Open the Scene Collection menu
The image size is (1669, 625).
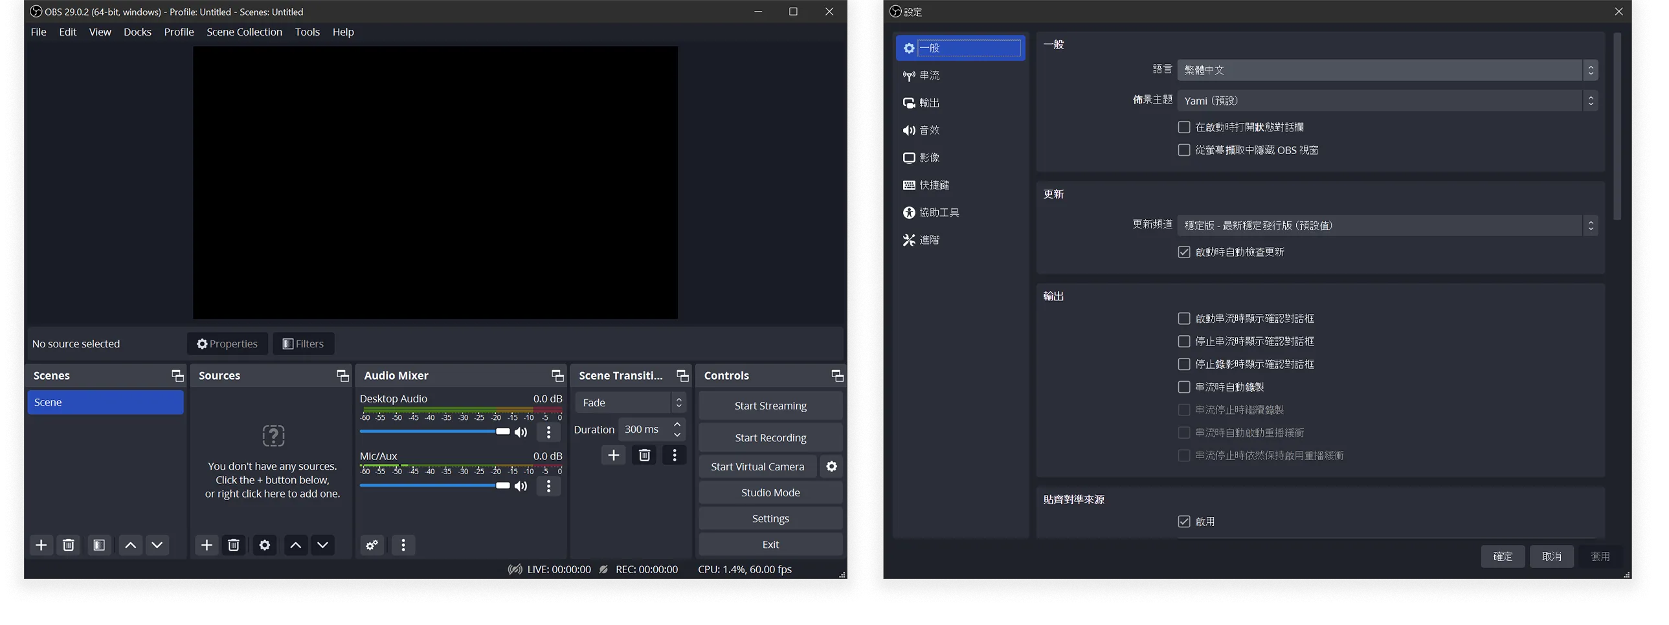[244, 32]
